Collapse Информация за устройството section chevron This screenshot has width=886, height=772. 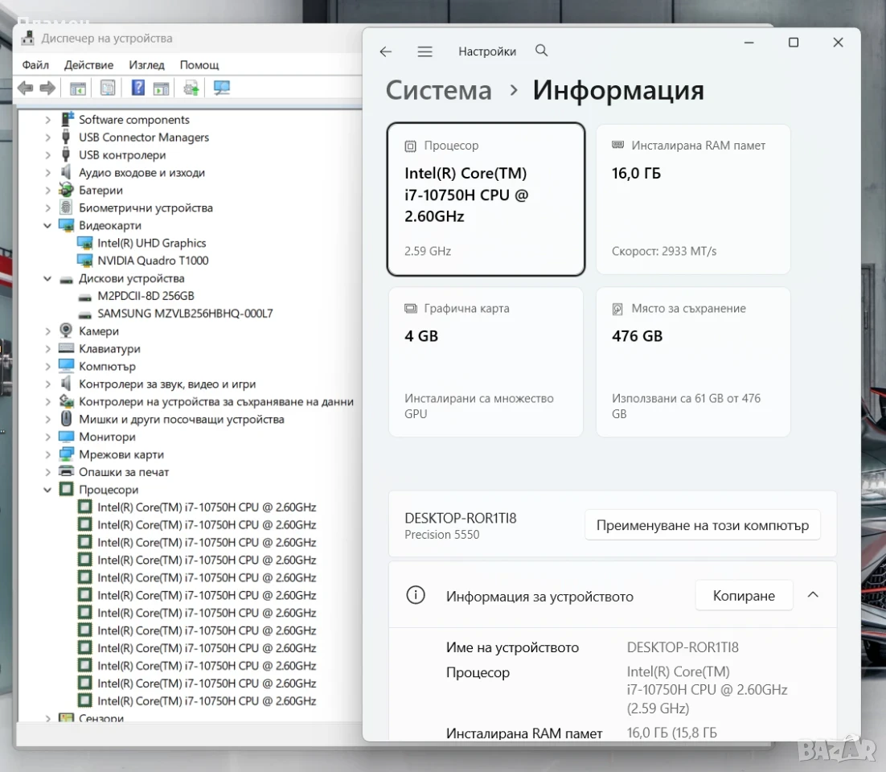coord(813,594)
